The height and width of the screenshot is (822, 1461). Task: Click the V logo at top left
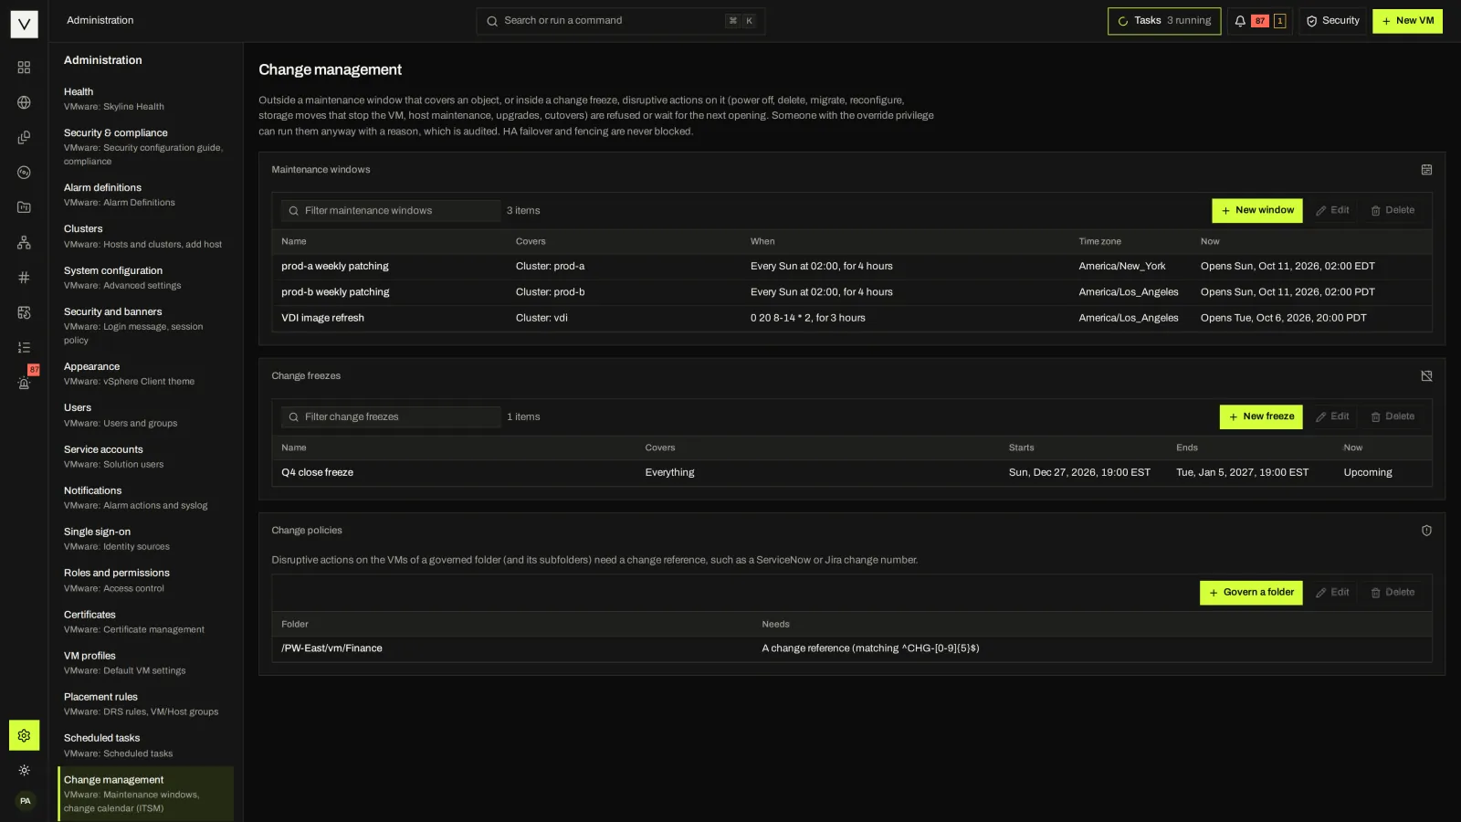pos(24,25)
